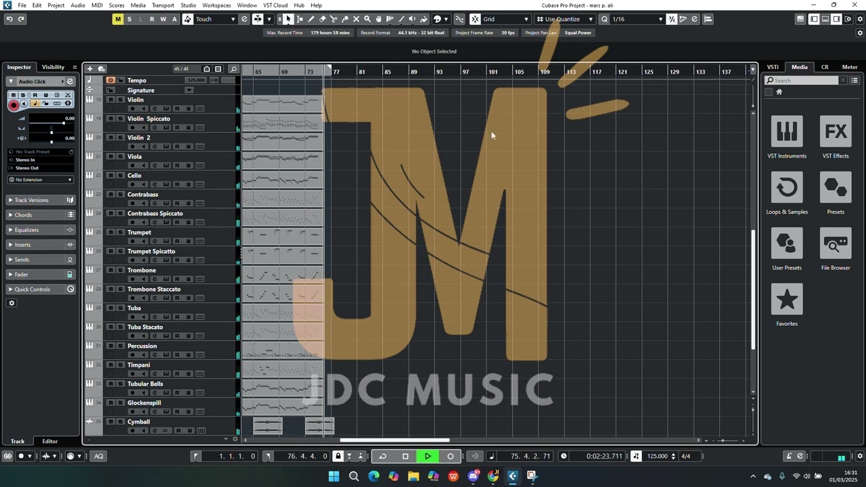Click Record button in transport
The width and height of the screenshot is (866, 487).
pyautogui.click(x=451, y=456)
